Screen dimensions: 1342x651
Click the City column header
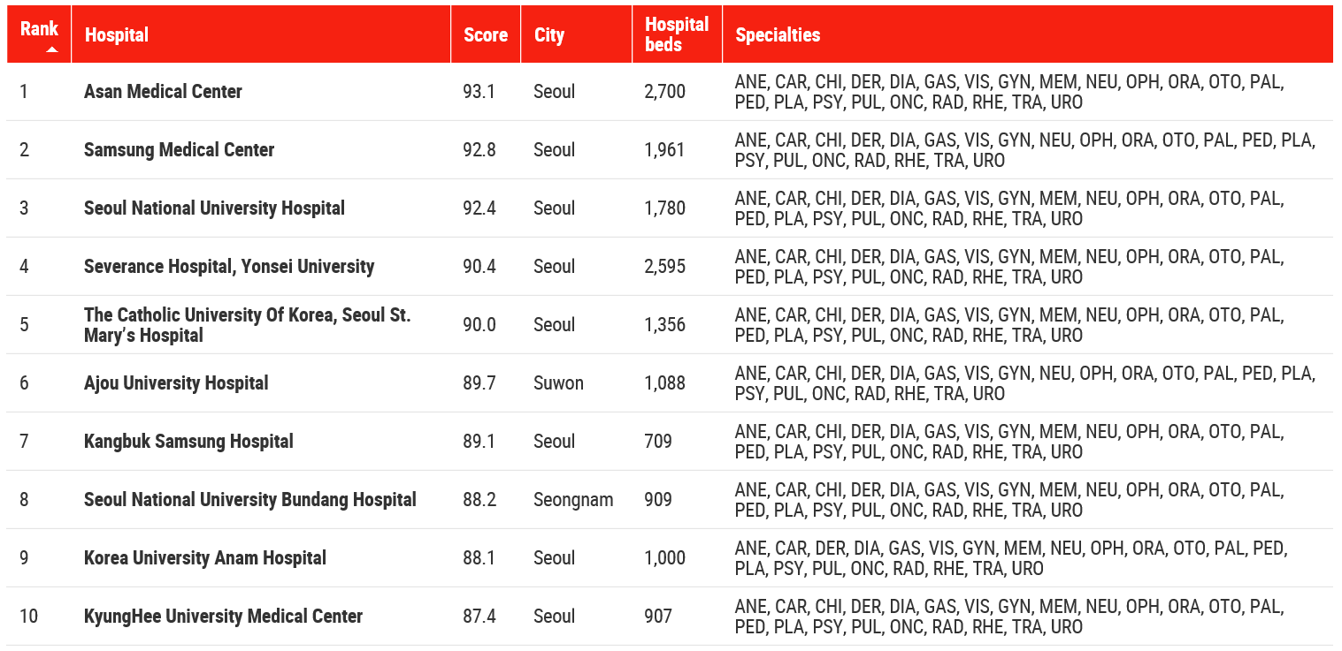point(549,35)
